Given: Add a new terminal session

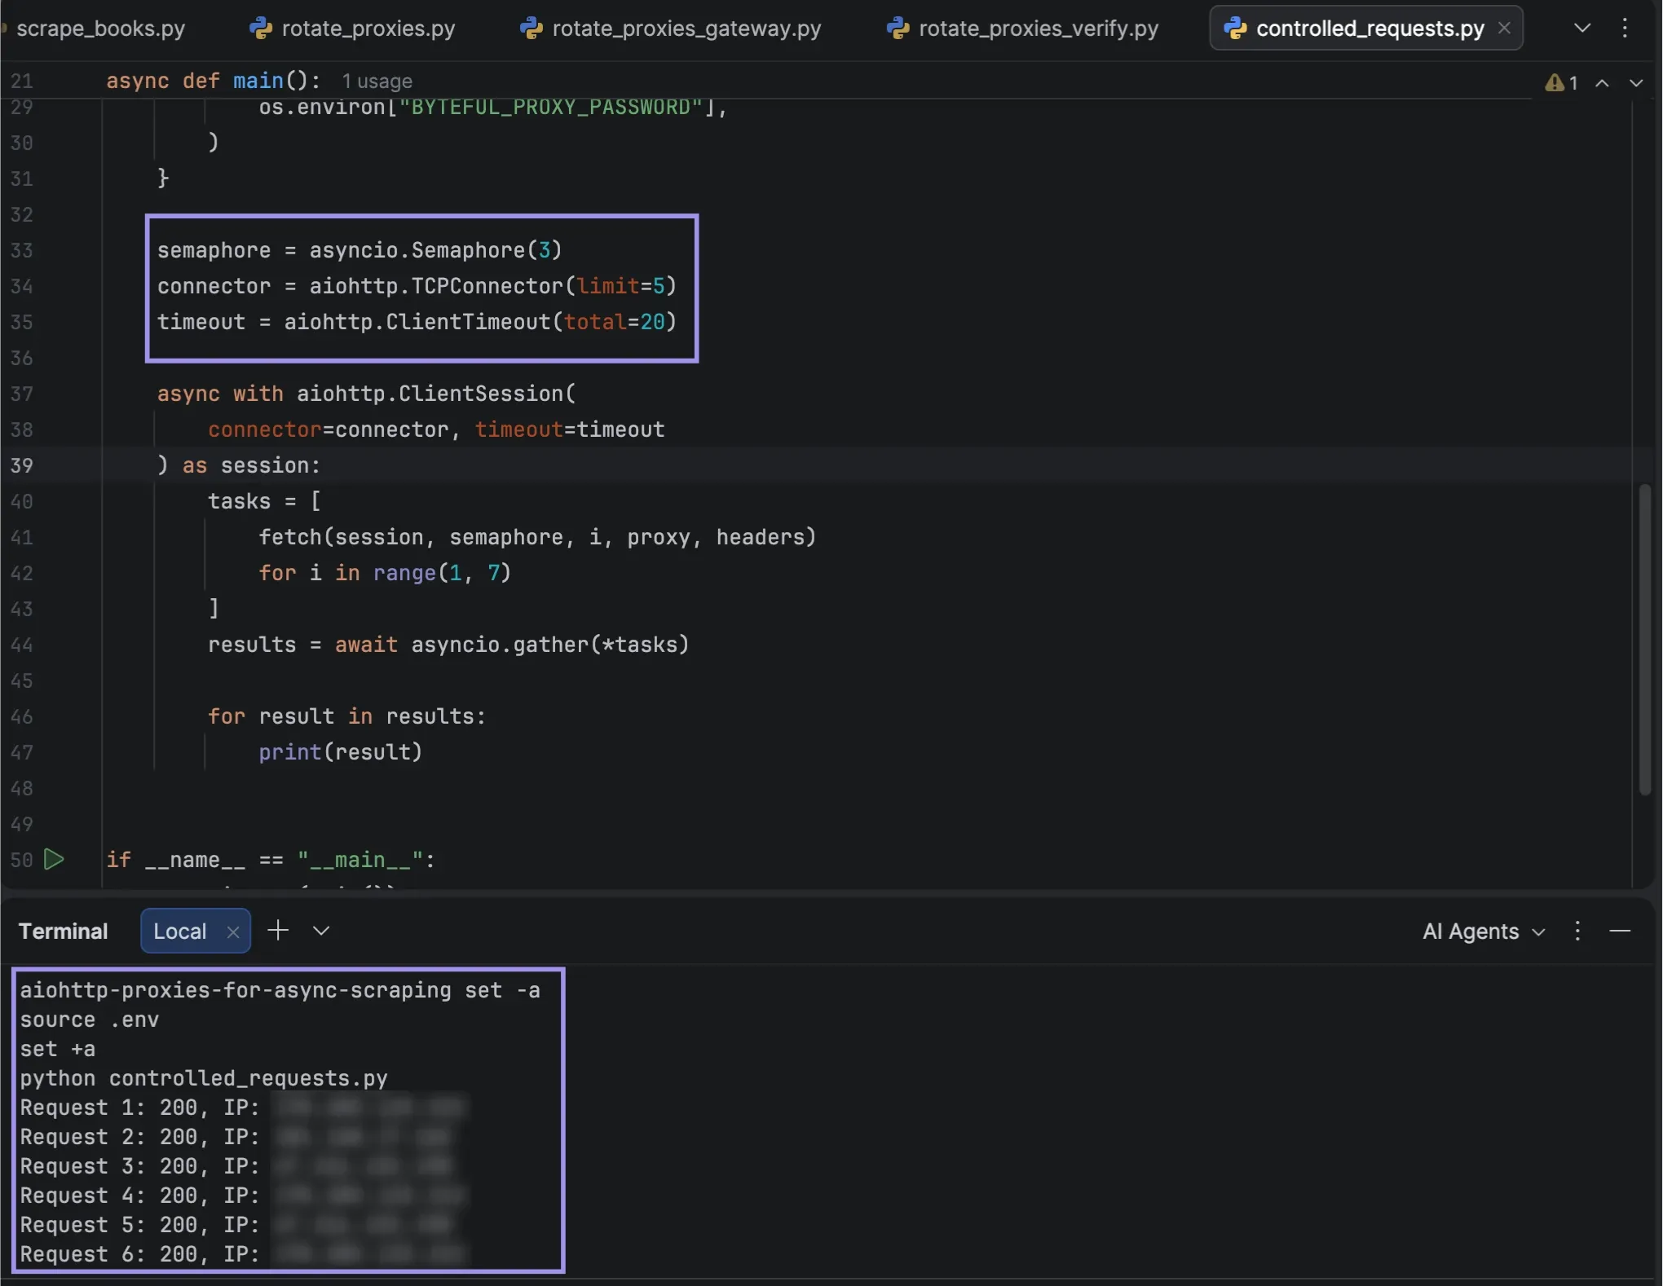Looking at the screenshot, I should [x=278, y=930].
